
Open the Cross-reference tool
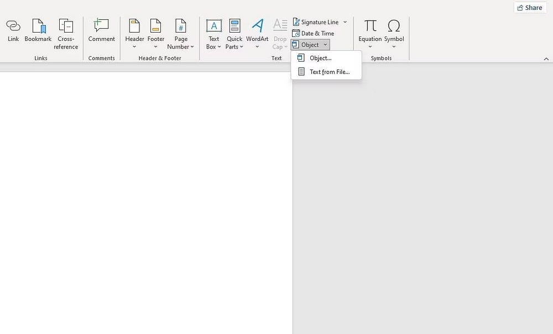[x=65, y=30]
